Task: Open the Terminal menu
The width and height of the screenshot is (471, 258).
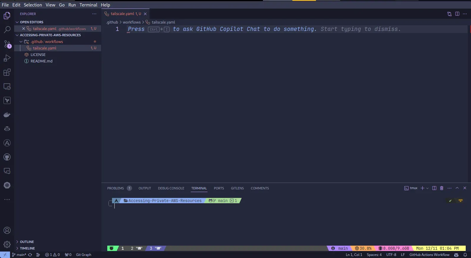Action: coord(88,5)
